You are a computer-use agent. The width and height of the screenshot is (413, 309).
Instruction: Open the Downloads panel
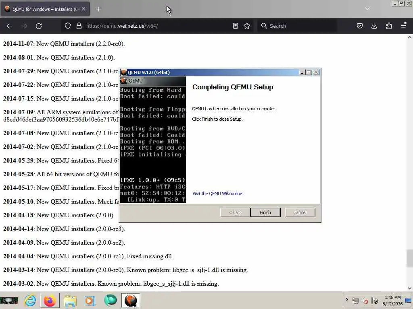point(374,26)
